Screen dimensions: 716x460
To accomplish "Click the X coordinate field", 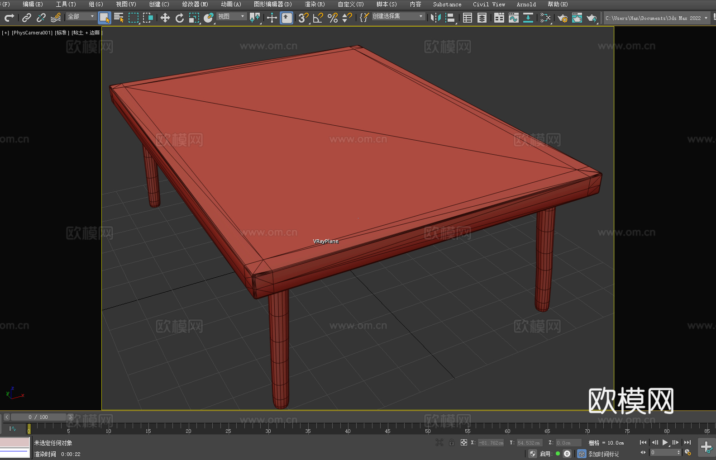I will pos(491,443).
